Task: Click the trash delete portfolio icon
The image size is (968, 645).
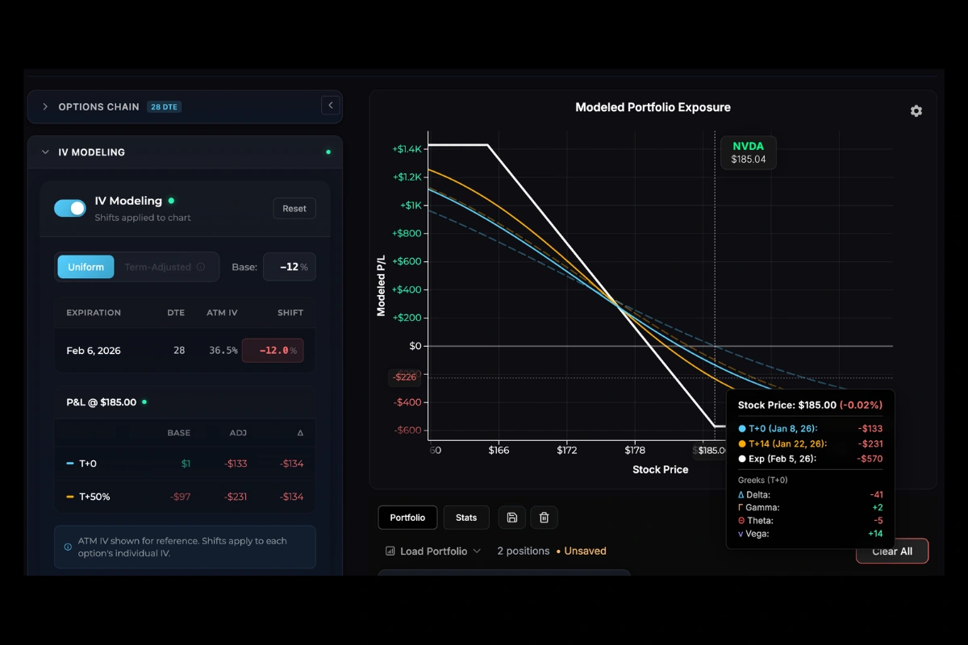Action: pyautogui.click(x=544, y=518)
